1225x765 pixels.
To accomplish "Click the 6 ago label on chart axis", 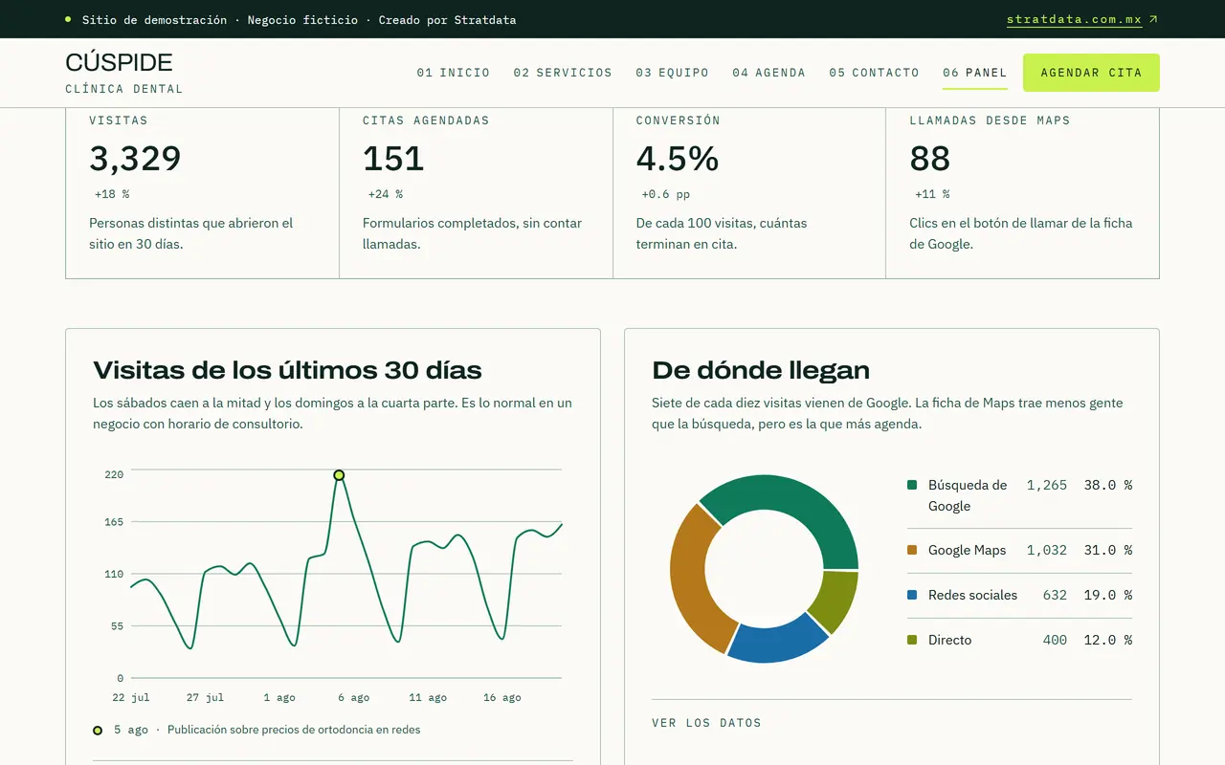I will tap(353, 698).
